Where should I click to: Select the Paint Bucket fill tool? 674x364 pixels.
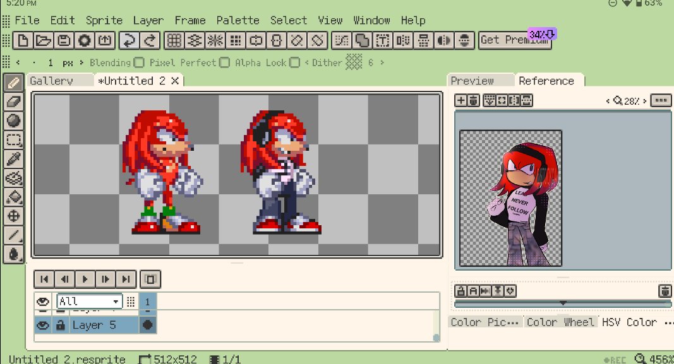click(x=13, y=197)
